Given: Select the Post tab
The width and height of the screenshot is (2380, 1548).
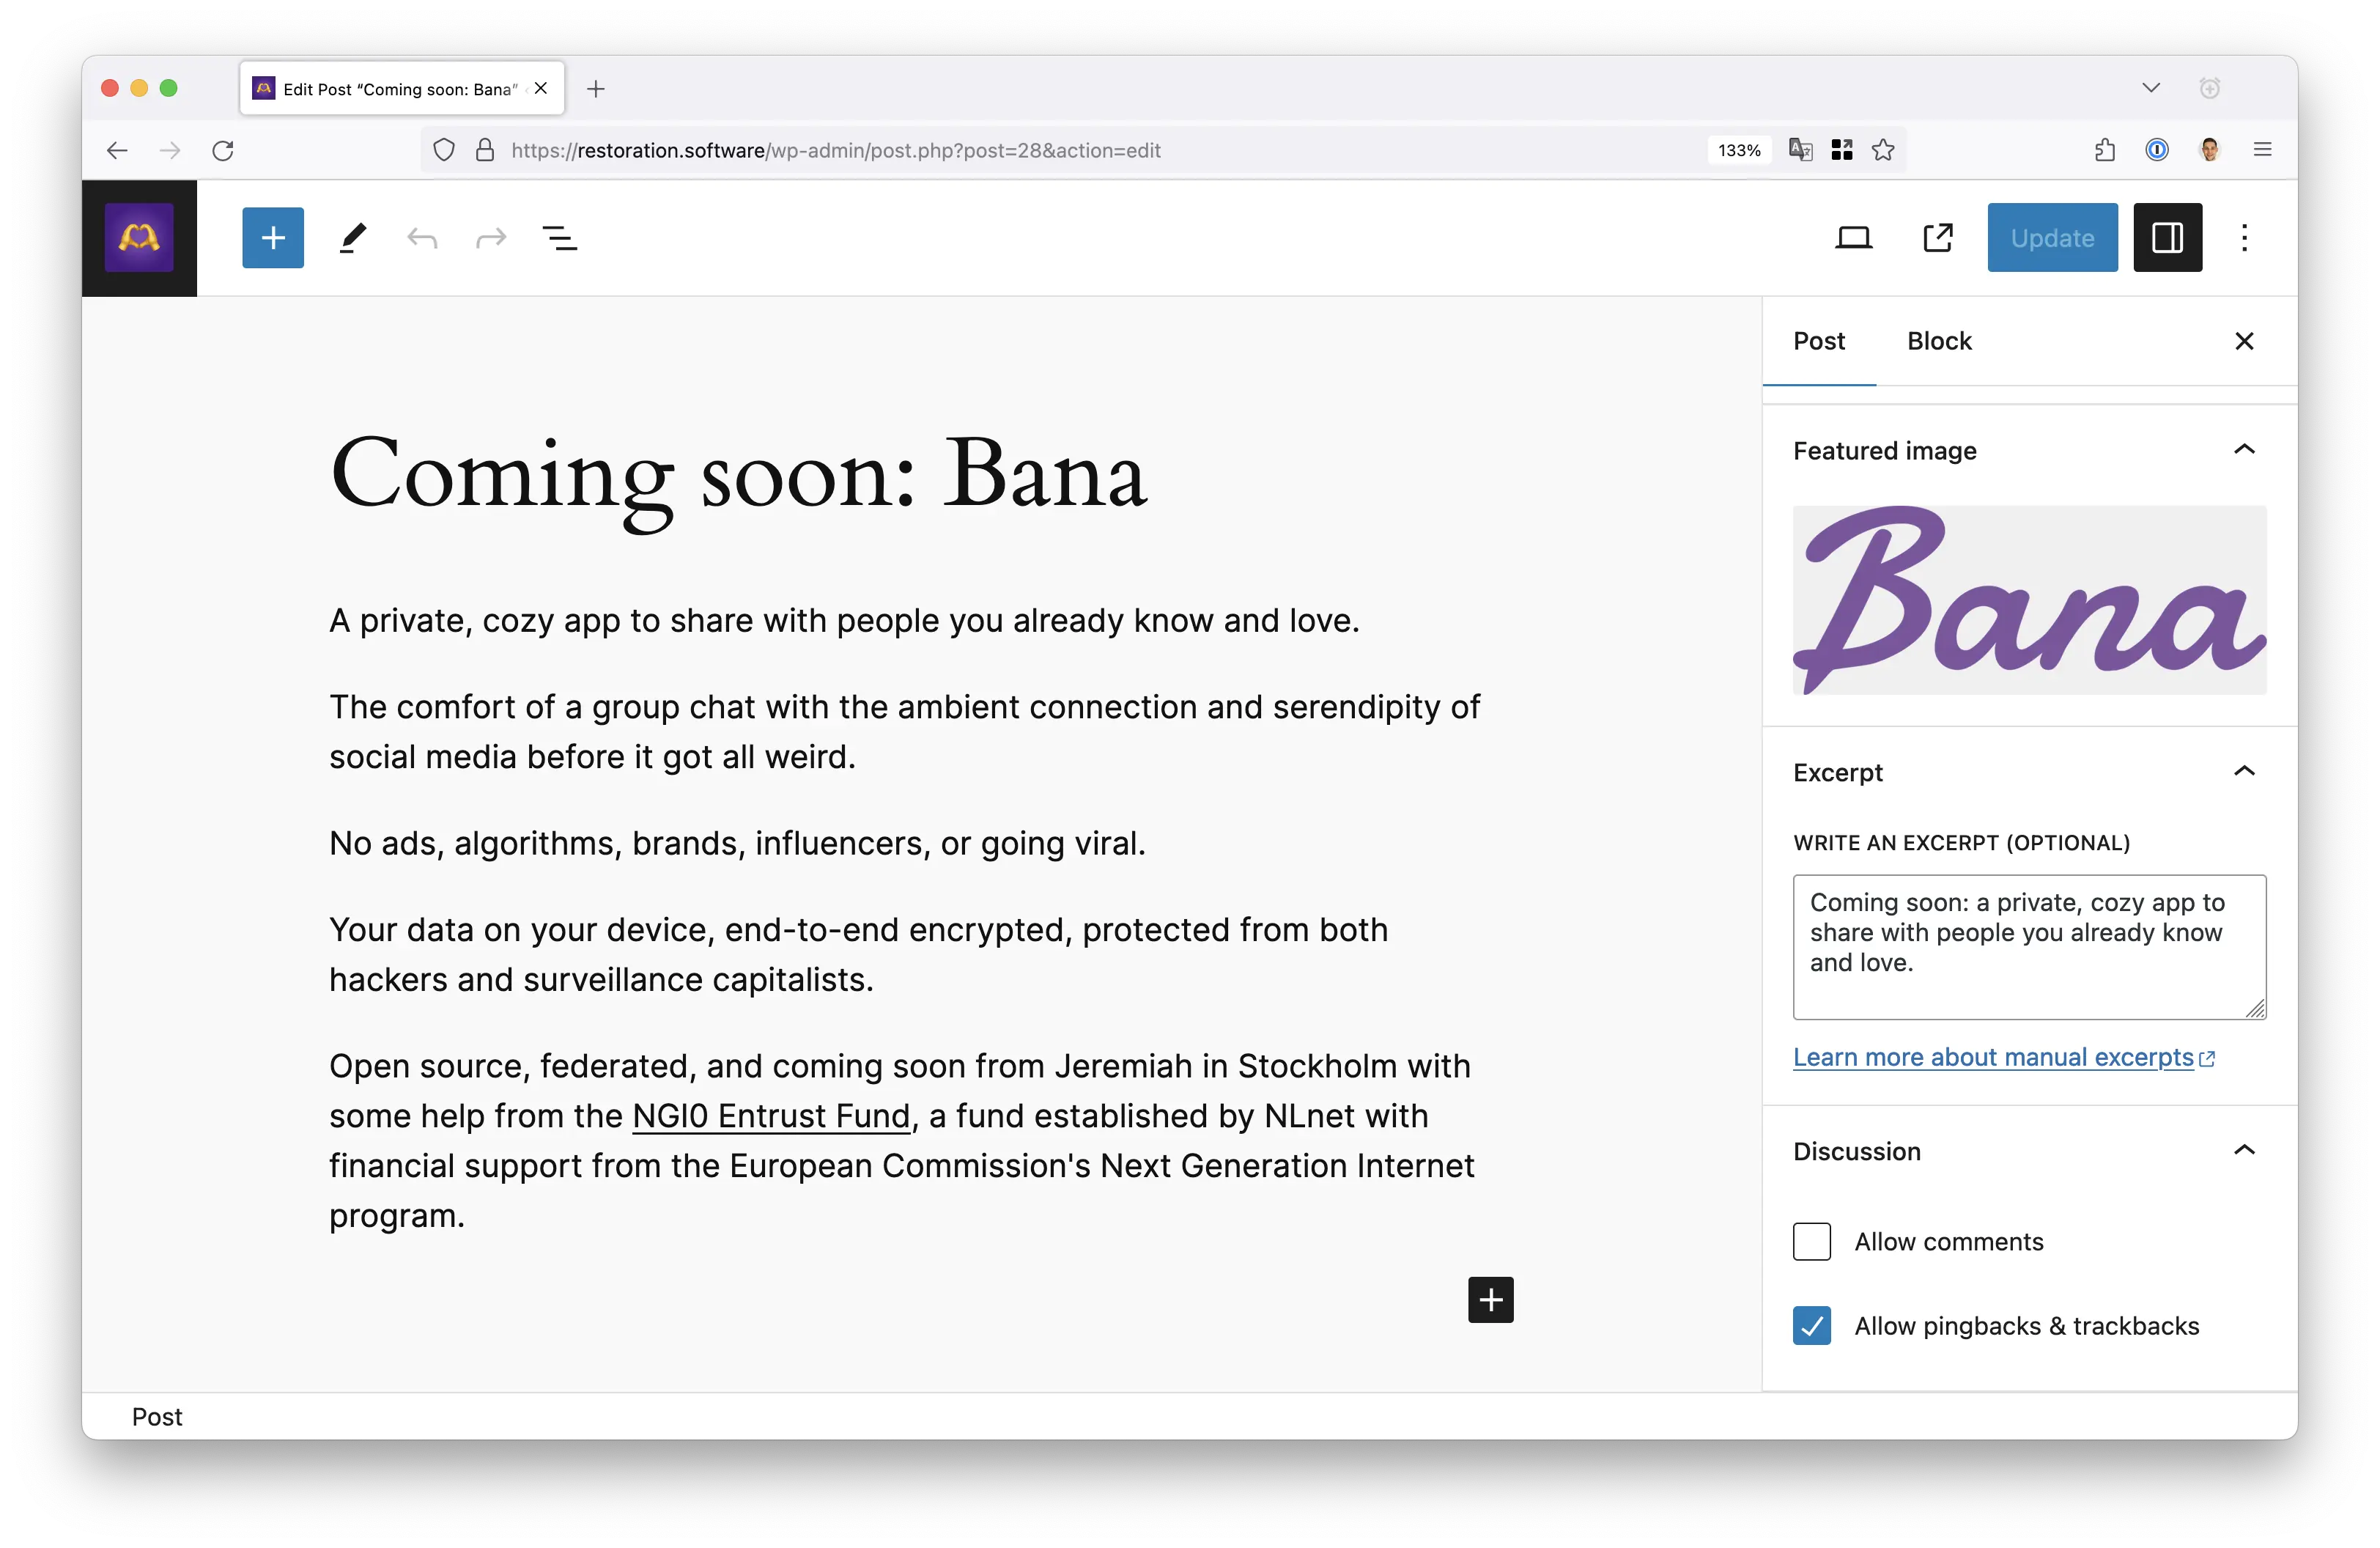Looking at the screenshot, I should coord(1819,341).
